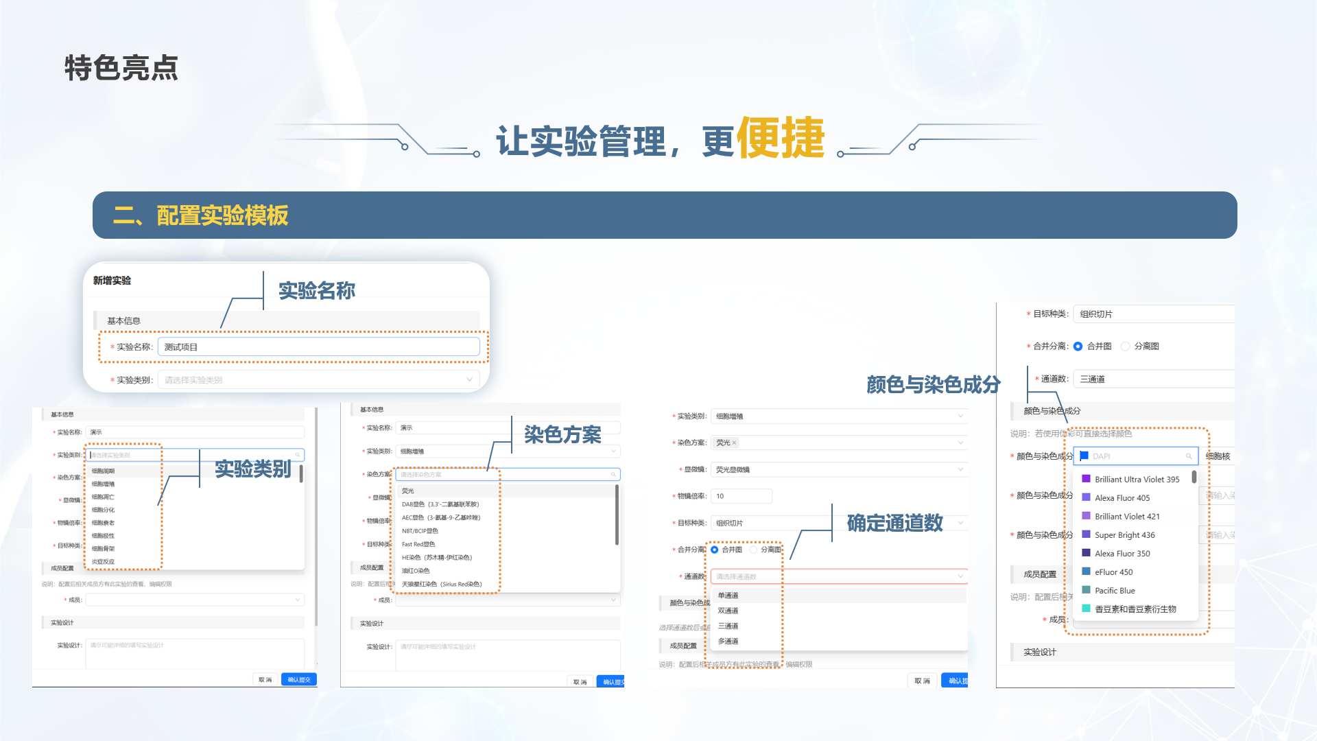This screenshot has height=741, width=1317.
Task: Choose Alexa Fluor 350 dye option
Action: (x=1122, y=554)
